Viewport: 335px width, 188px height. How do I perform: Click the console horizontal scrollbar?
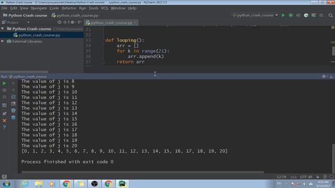point(142,172)
